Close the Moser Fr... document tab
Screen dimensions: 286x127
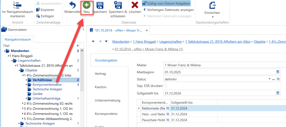[147, 30]
